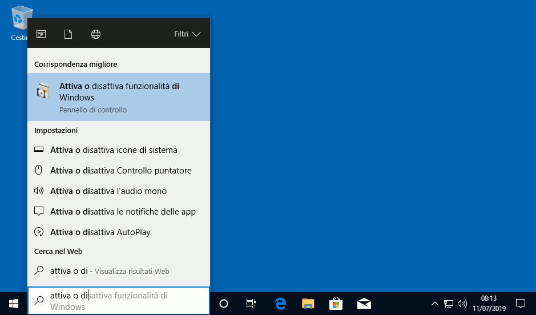
Task: Open Attiva o disattiva Controllo puntatore
Action: [119, 171]
